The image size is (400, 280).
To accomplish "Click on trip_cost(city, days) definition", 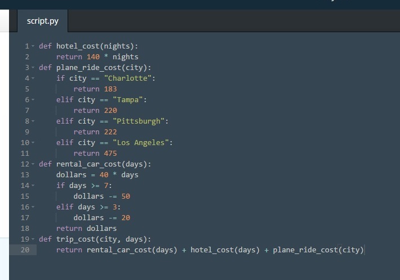I will click(x=95, y=239).
